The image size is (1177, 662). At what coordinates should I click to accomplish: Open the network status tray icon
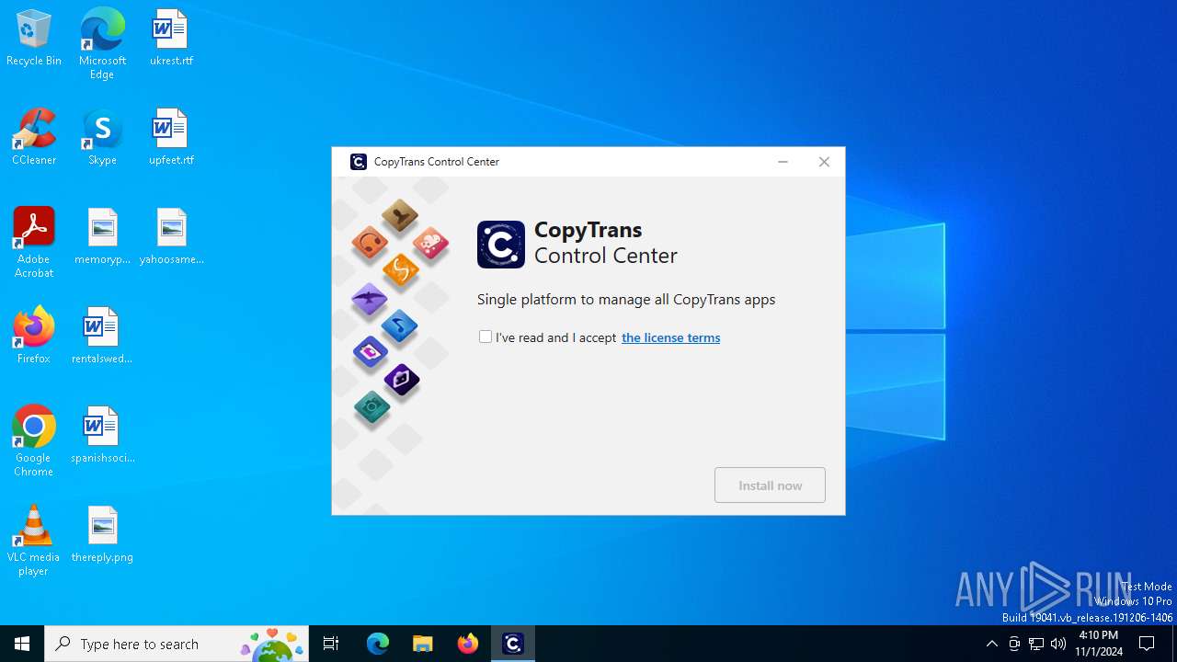[x=1036, y=644]
